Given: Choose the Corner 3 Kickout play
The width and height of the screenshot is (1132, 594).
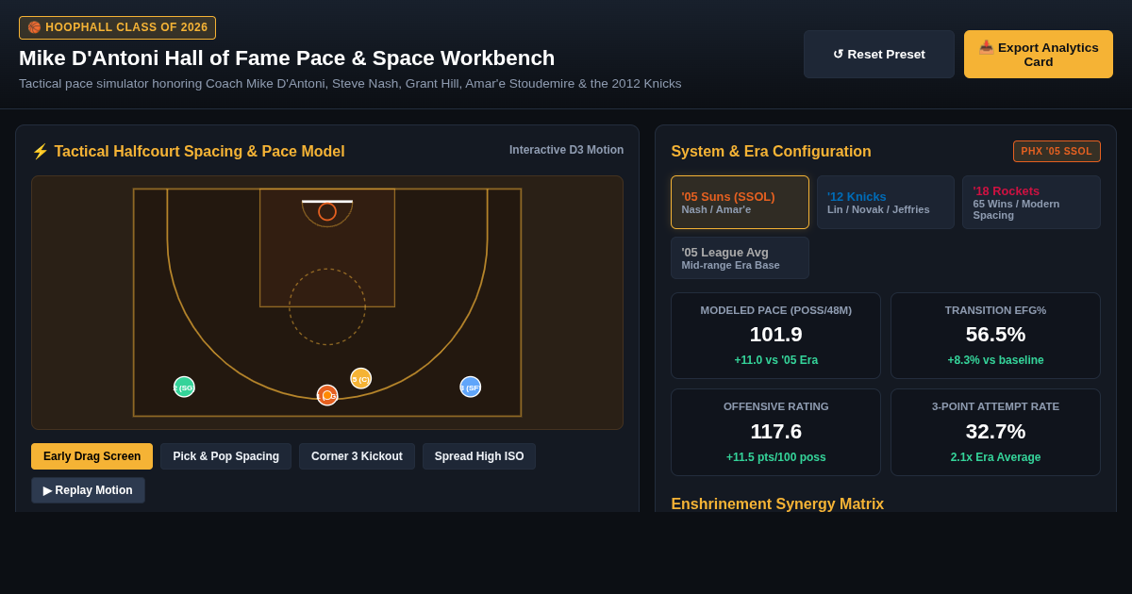Looking at the screenshot, I should [x=357, y=456].
